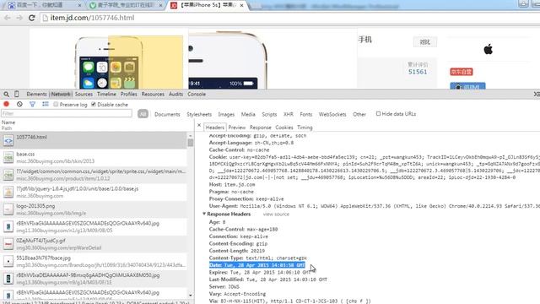The width and height of the screenshot is (540, 304).
Task: Click the highlighted Date response header line
Action: (256, 265)
